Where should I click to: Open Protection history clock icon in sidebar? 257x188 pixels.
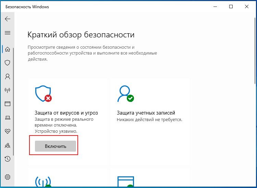(x=8, y=159)
